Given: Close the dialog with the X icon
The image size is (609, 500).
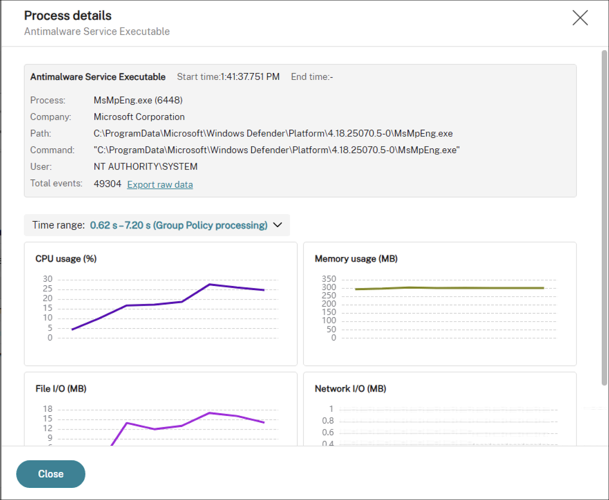Looking at the screenshot, I should (x=580, y=18).
